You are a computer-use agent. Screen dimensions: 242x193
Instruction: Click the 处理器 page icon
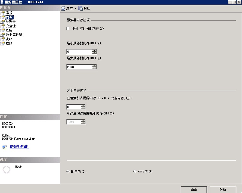(x=2, y=21)
